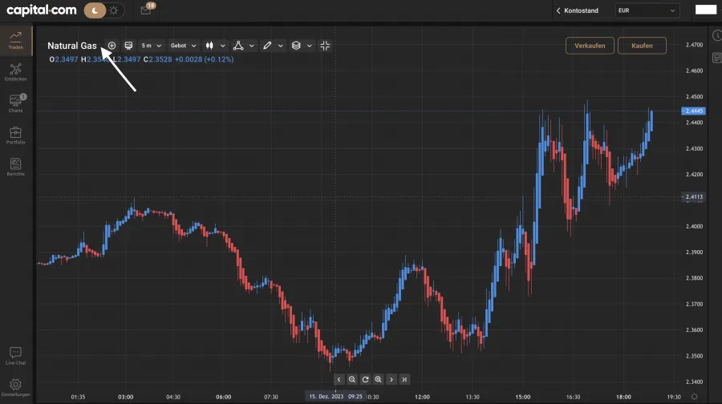Zoom out the chart
Image resolution: width=722 pixels, height=404 pixels.
[352, 380]
